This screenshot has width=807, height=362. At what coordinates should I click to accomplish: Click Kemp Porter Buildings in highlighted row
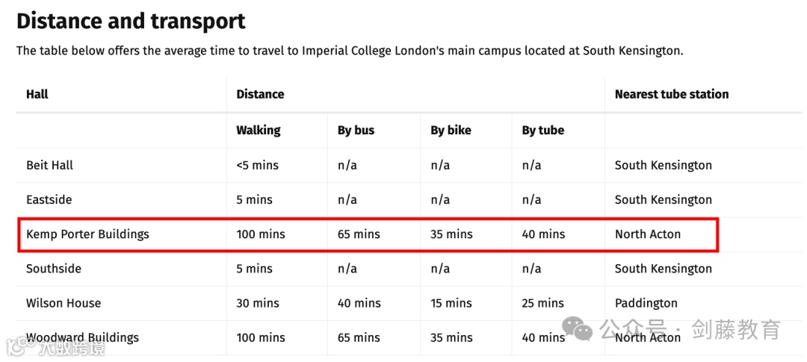tap(87, 234)
